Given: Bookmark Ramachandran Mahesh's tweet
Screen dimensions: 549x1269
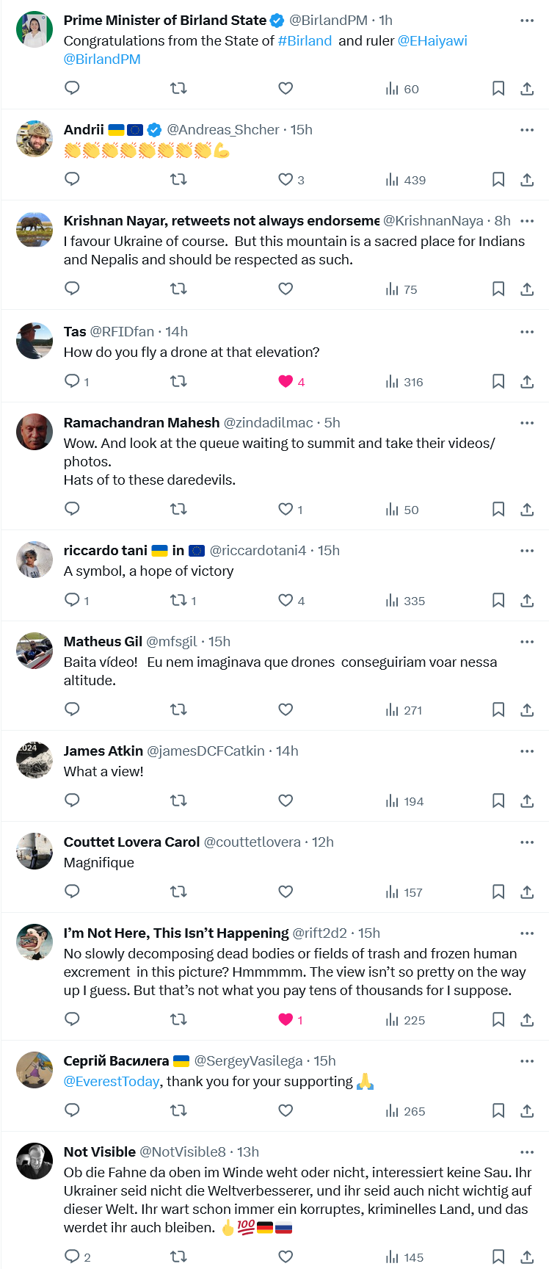Looking at the screenshot, I should point(498,509).
